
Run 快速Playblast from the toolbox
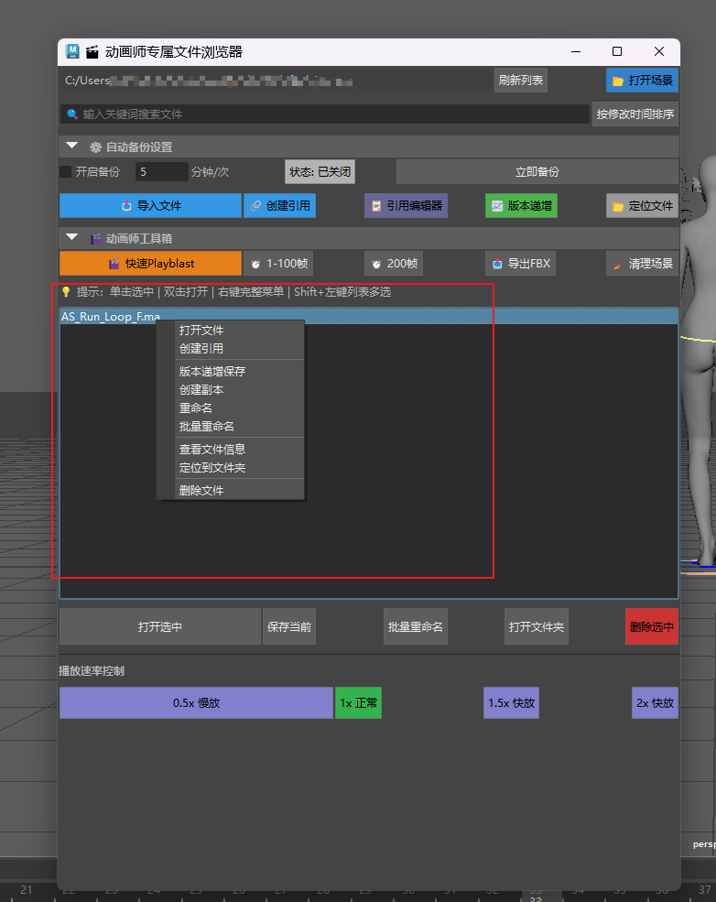150,264
